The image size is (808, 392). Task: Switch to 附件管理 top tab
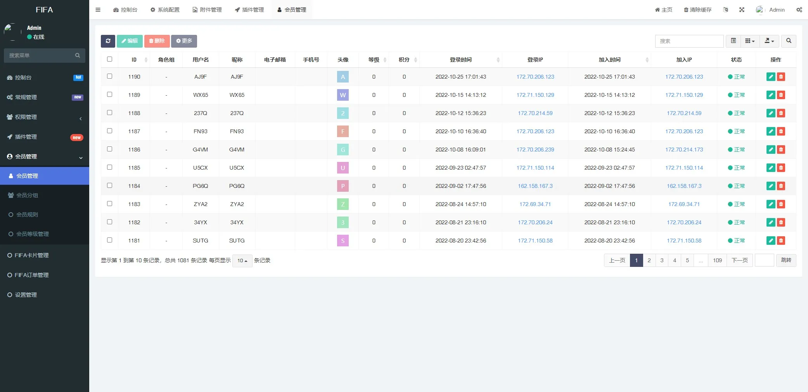[x=207, y=10]
